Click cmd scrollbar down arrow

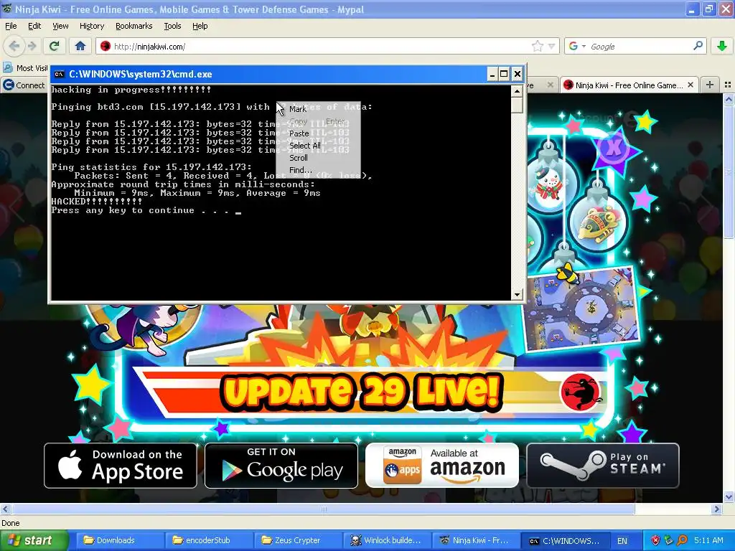coord(517,295)
